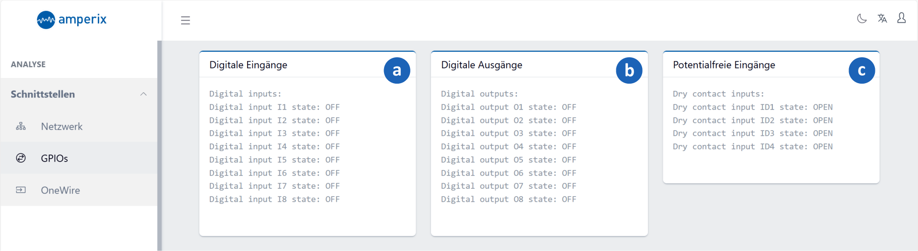Select GPIOs menu entry

(79, 158)
